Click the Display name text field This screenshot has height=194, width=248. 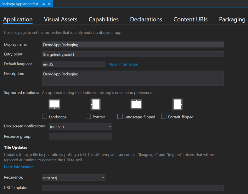pyautogui.click(x=133, y=45)
